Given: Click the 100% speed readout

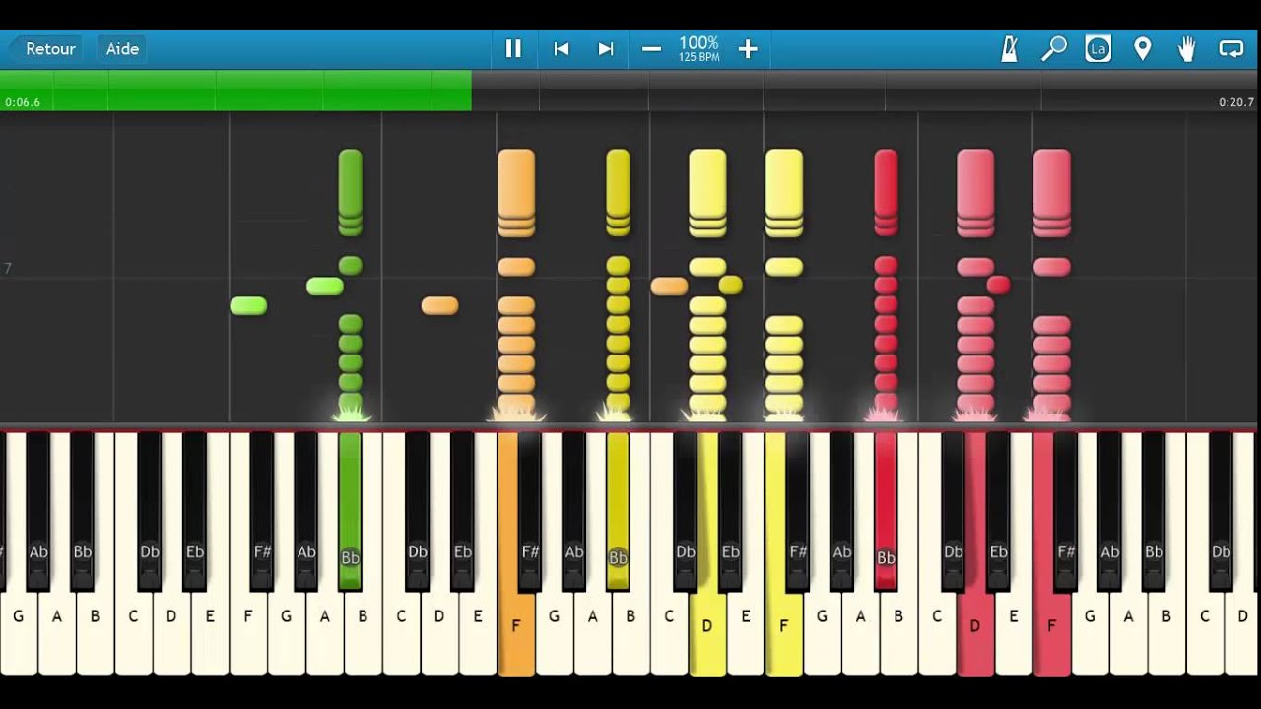Looking at the screenshot, I should point(698,43).
